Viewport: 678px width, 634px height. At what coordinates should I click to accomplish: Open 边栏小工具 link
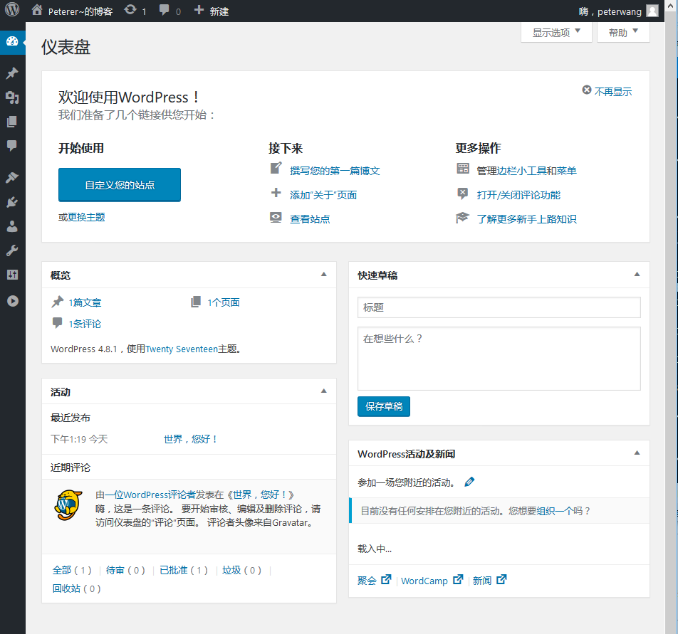click(x=521, y=171)
